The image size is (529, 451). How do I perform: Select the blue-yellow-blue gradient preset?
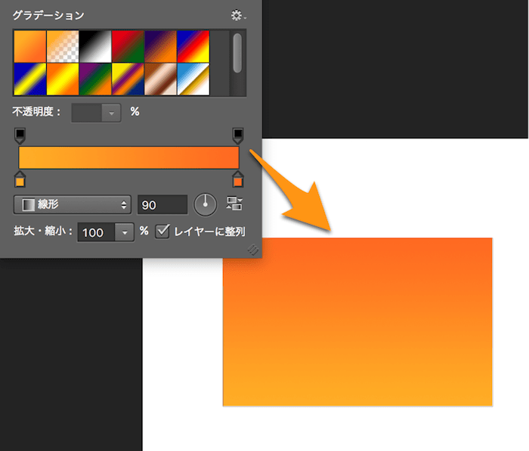30,79
